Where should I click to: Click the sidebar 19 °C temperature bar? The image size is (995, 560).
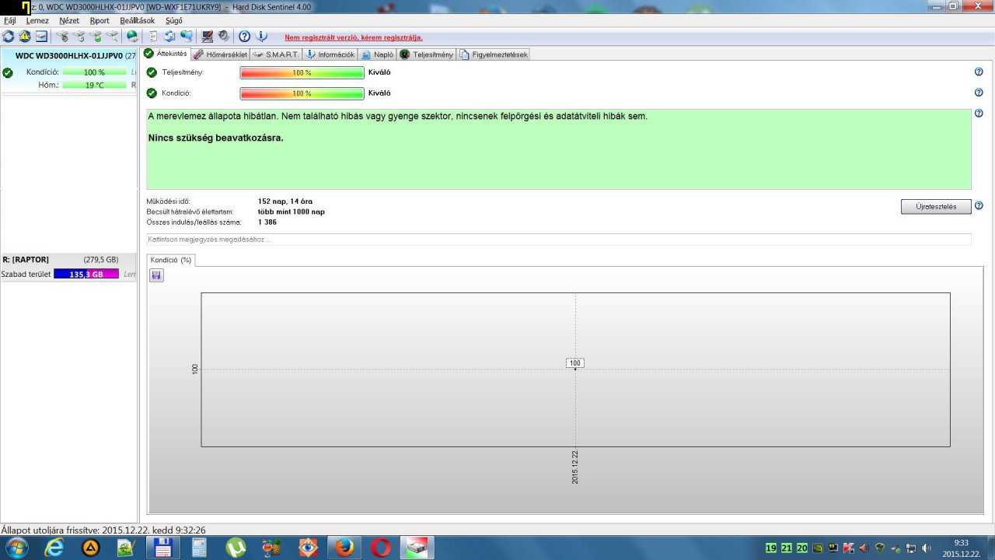pyautogui.click(x=94, y=85)
